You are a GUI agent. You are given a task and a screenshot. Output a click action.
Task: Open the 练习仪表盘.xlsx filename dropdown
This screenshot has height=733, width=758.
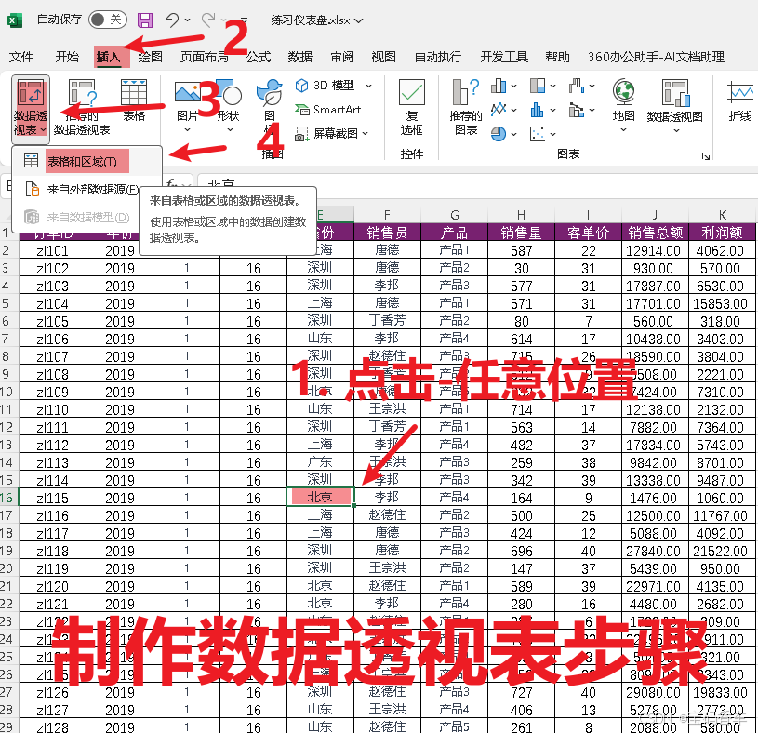tap(359, 20)
